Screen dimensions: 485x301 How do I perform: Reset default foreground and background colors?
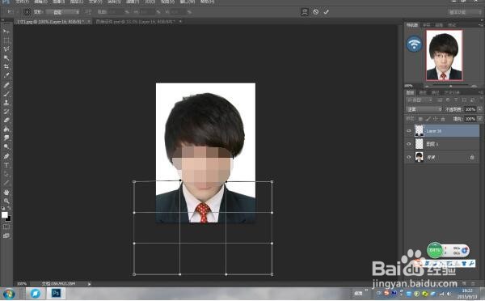[x=3, y=208]
